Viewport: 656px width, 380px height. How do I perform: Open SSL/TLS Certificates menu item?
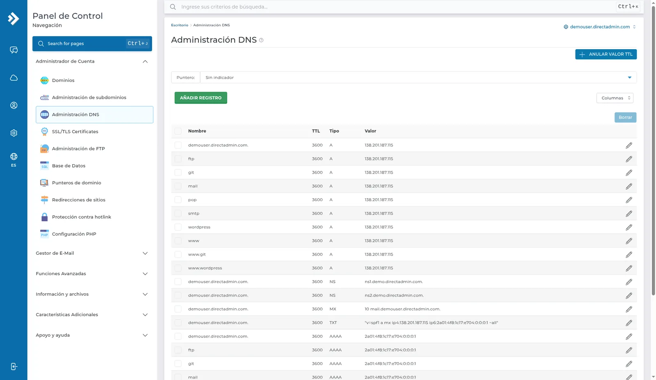point(94,131)
